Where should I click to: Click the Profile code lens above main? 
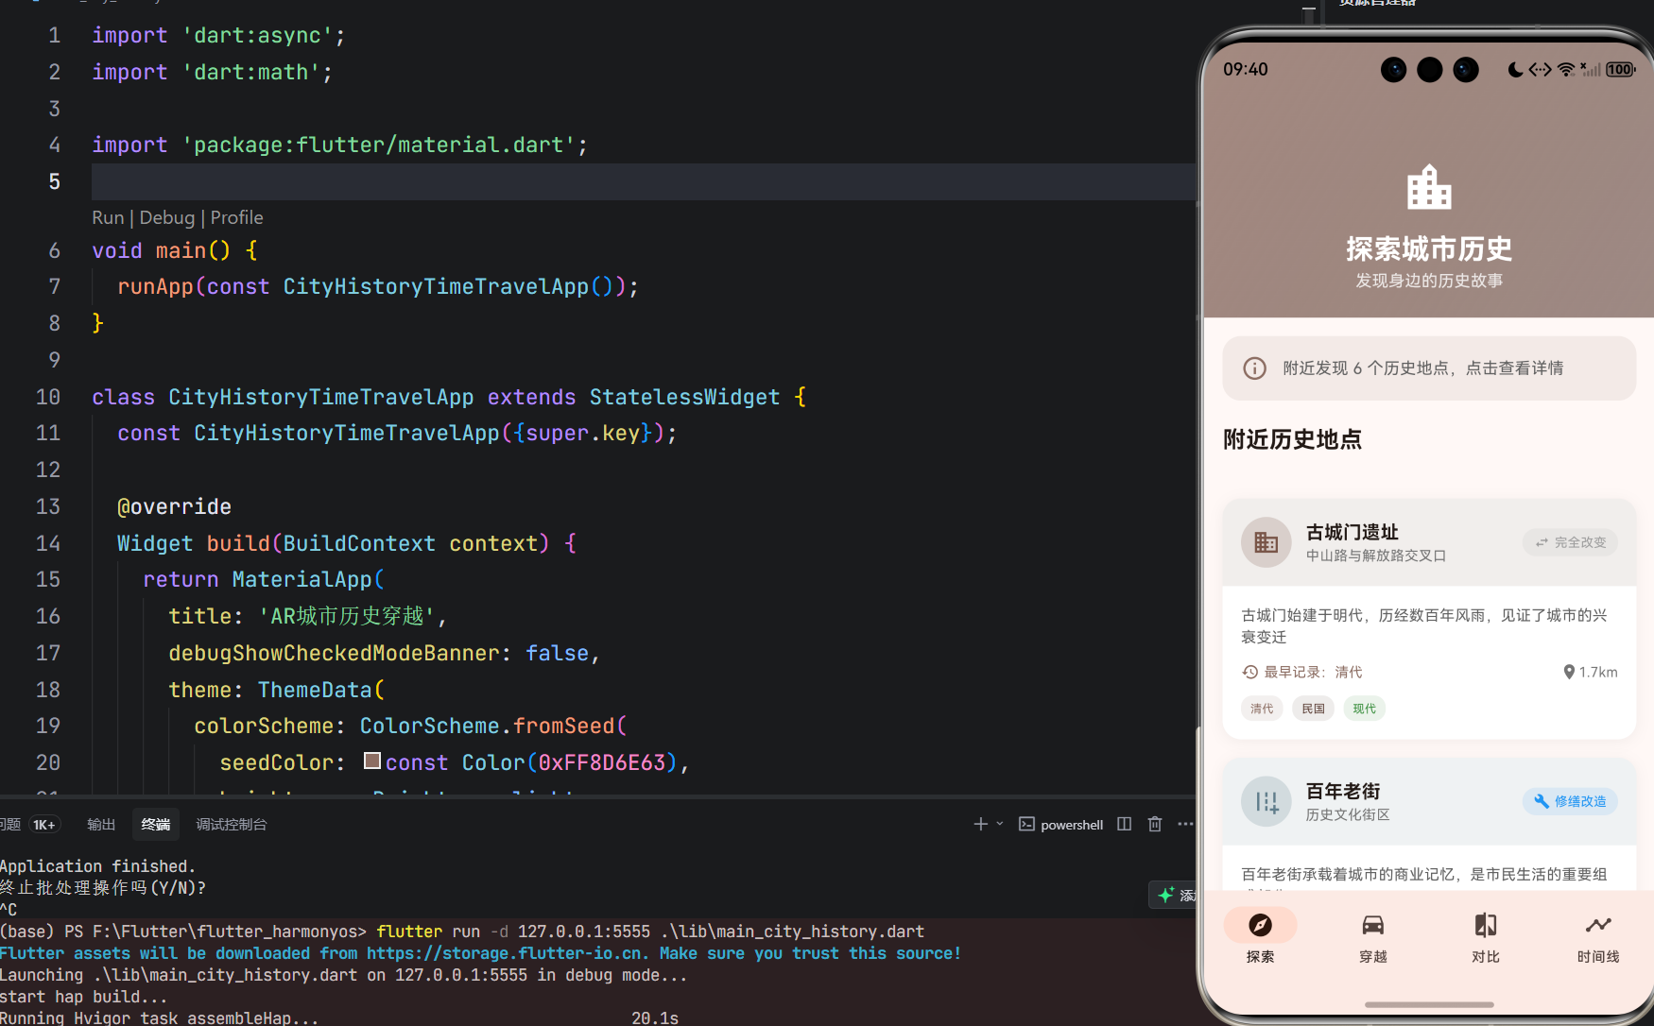pyautogui.click(x=236, y=217)
